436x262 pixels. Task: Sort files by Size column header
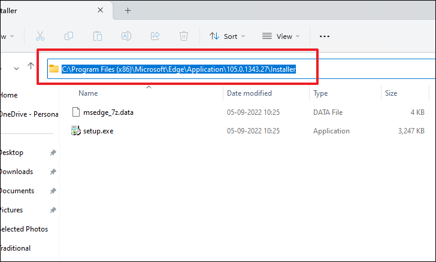(391, 93)
